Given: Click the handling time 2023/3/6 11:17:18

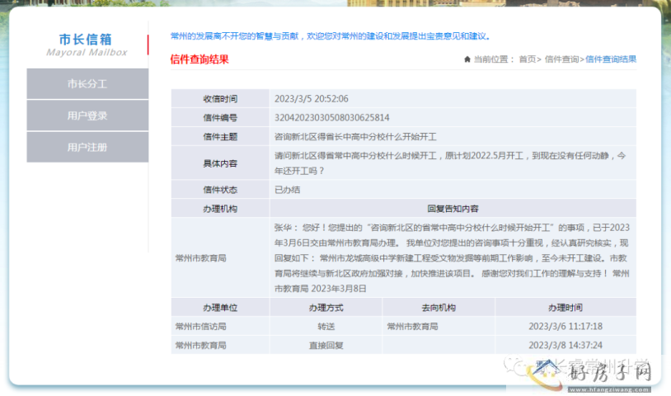Looking at the screenshot, I should 565,327.
